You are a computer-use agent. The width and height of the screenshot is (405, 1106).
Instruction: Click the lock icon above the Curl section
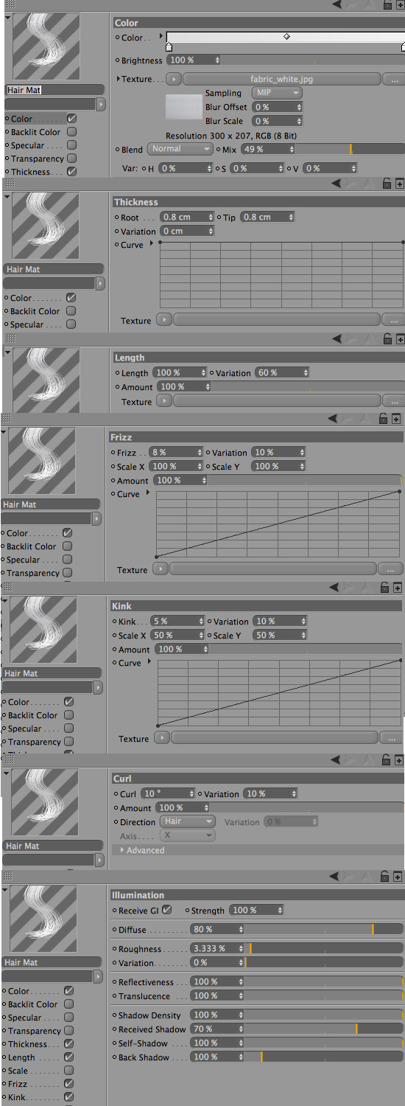pos(385,760)
